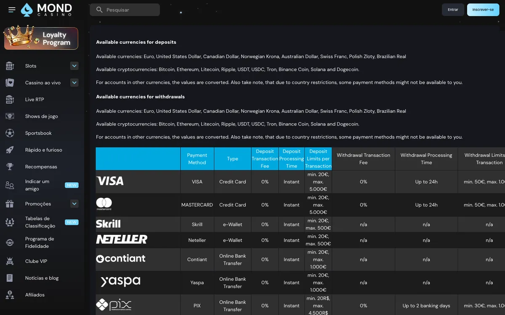505x315 pixels.
Task: Click Deposit Limits per Transaction header
Action: tap(318, 159)
